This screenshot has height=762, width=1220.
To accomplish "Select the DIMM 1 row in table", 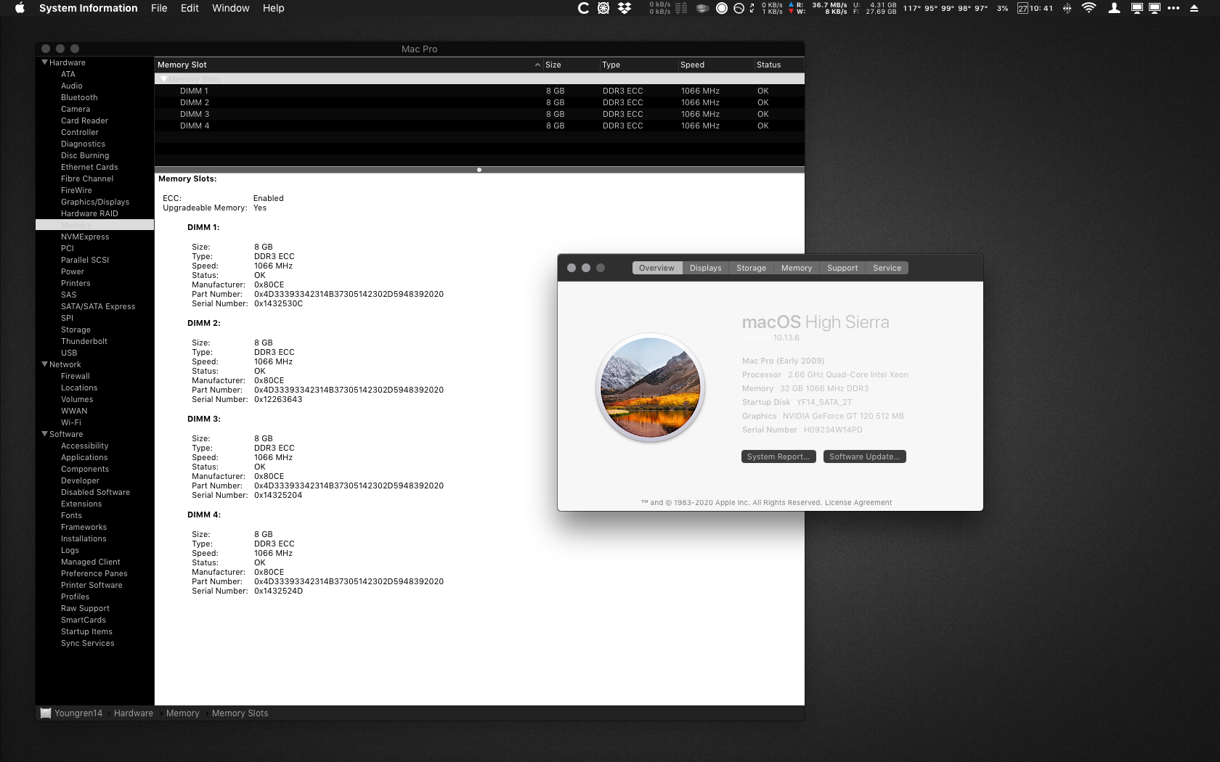I will click(x=479, y=91).
